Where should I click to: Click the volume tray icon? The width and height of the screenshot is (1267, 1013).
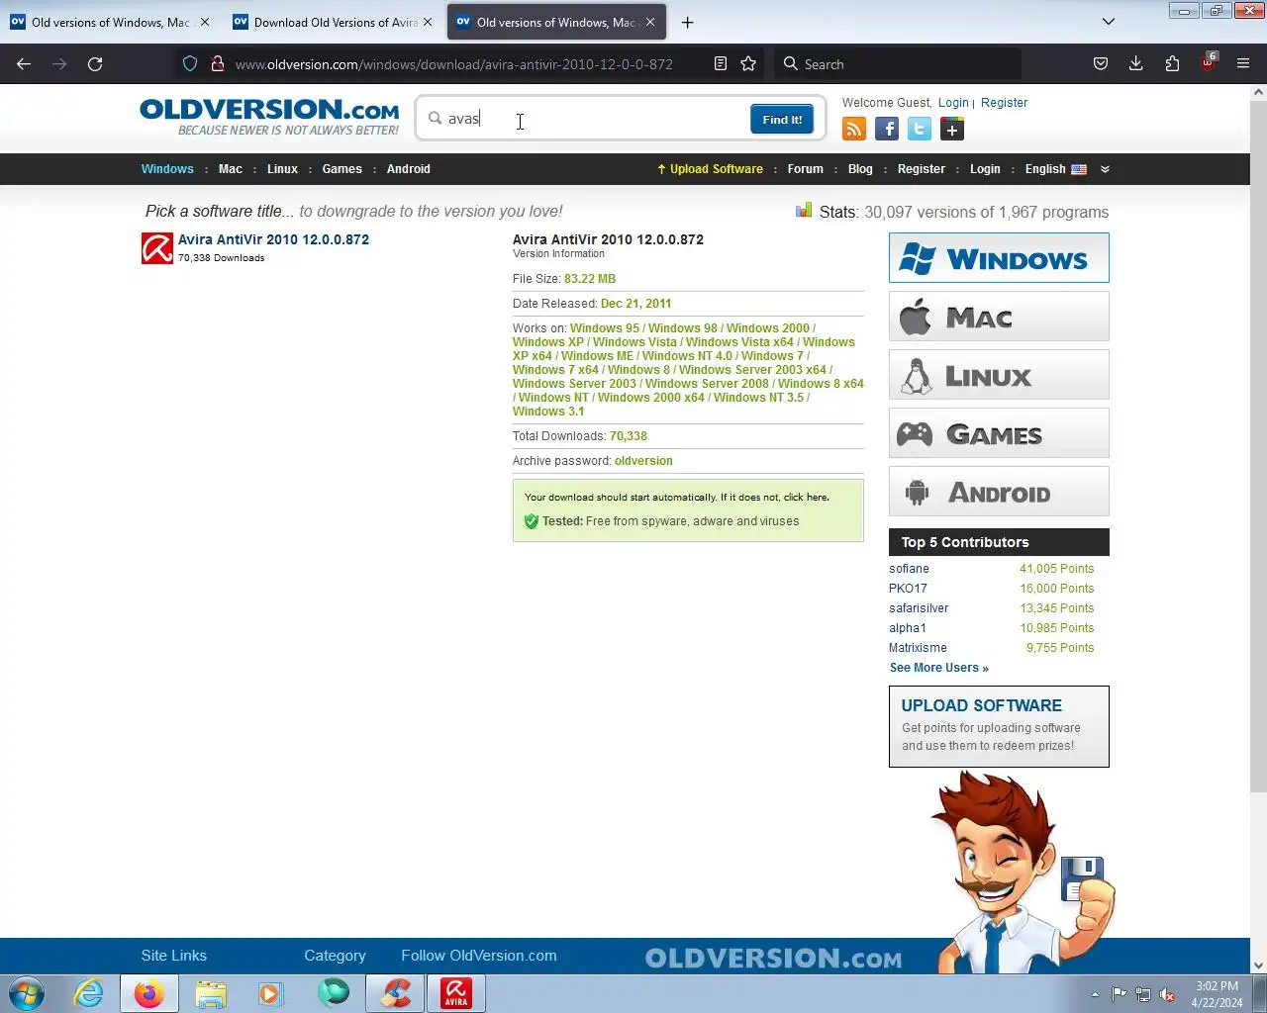(x=1168, y=995)
